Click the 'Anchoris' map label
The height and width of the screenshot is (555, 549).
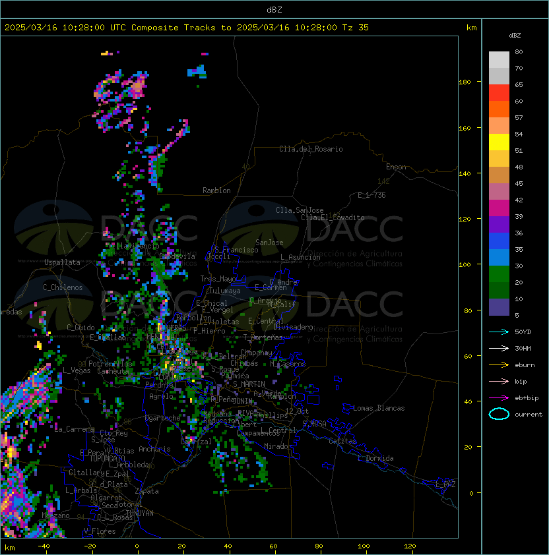pyautogui.click(x=154, y=449)
